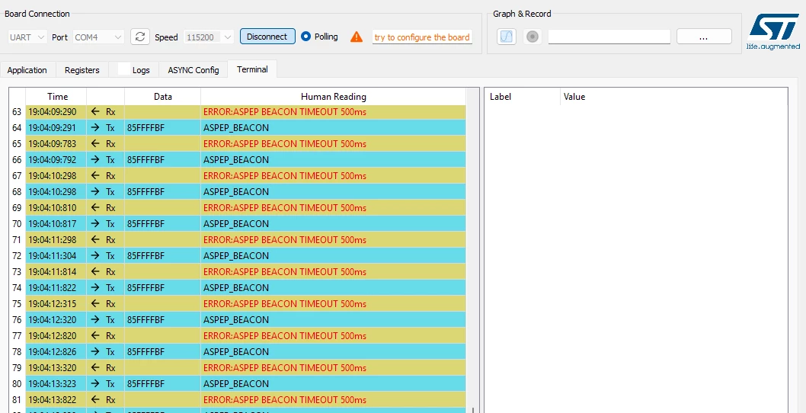Viewport: 806px width, 413px height.
Task: Click the record file path field
Action: (609, 37)
